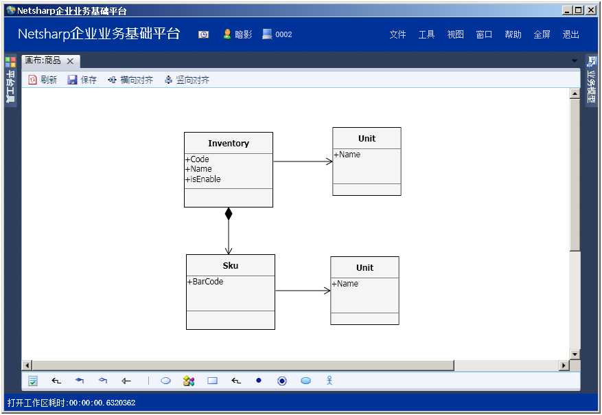
Task: Click the computer icon labeled 0002
Action: [x=267, y=34]
